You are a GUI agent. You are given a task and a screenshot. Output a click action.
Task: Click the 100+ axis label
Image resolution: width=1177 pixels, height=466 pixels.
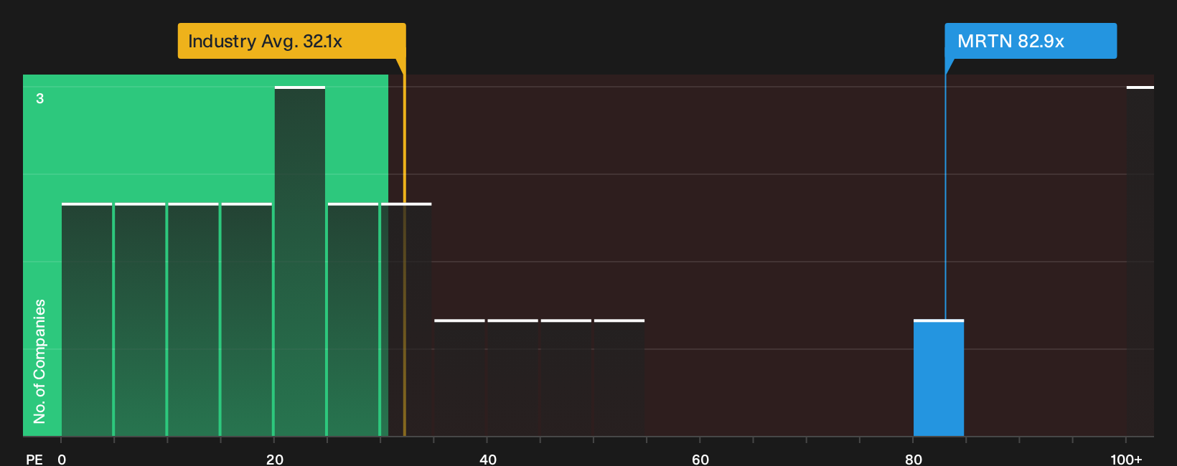coord(1126,459)
